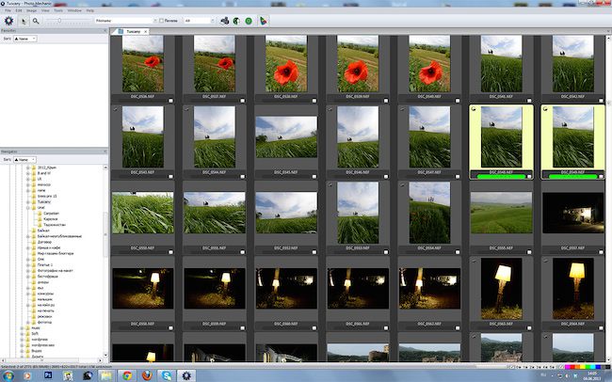Close the Navigator panel
The height and width of the screenshot is (382, 612).
(x=105, y=151)
